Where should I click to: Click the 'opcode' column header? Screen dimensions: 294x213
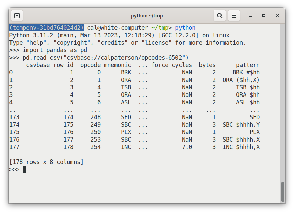pos(90,65)
